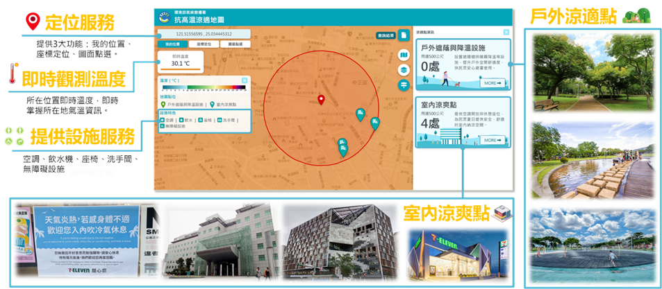The image size is (662, 289).
Task: Click the red location pin on map
Action: (x=321, y=100)
